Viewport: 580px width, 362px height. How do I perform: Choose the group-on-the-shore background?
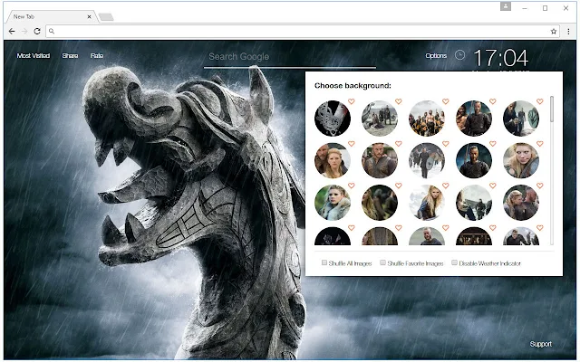[380, 119]
